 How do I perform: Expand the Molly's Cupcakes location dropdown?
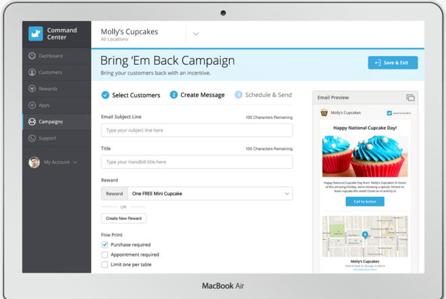click(x=196, y=34)
